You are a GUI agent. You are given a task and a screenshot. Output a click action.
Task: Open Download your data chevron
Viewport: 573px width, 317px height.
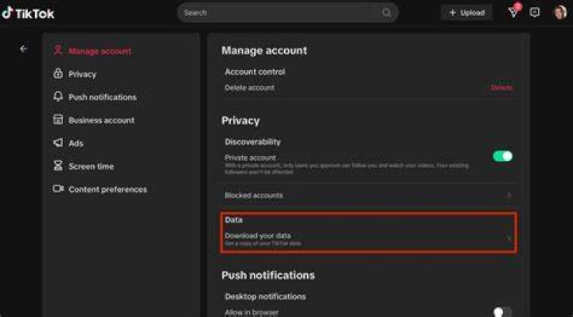509,238
